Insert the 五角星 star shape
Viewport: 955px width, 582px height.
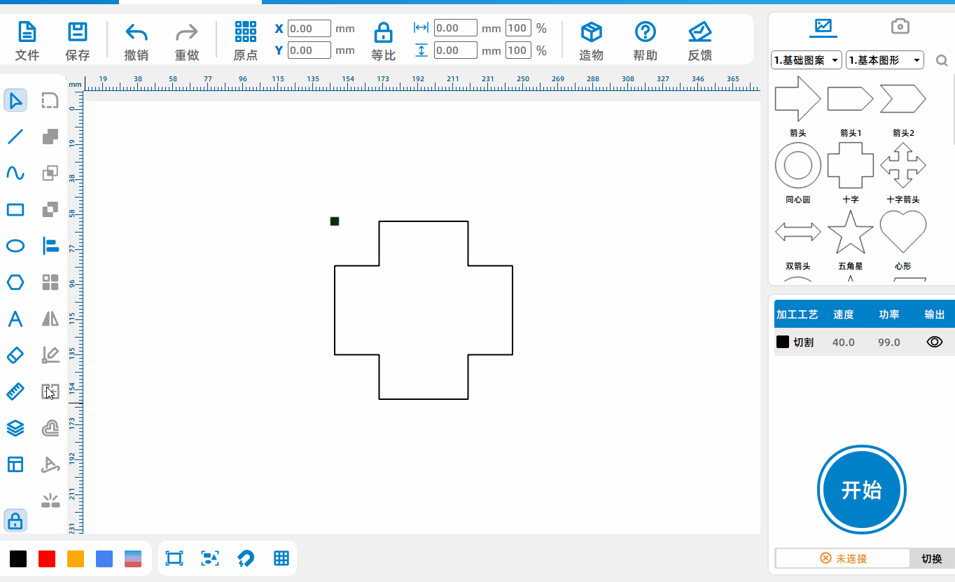pyautogui.click(x=851, y=233)
